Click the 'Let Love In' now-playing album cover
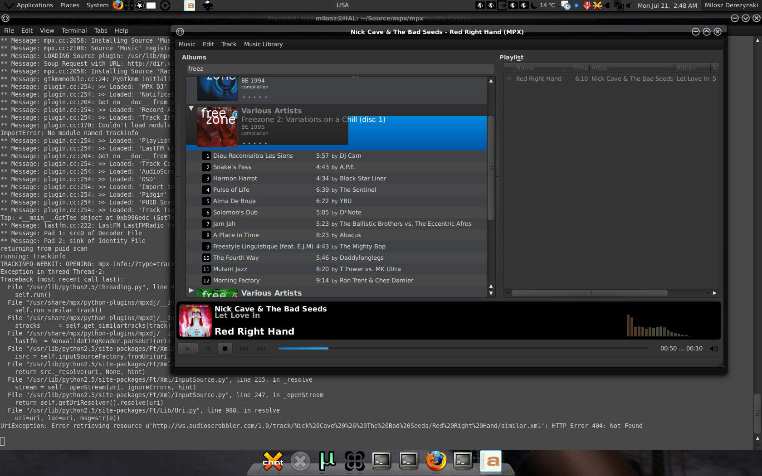 195,321
